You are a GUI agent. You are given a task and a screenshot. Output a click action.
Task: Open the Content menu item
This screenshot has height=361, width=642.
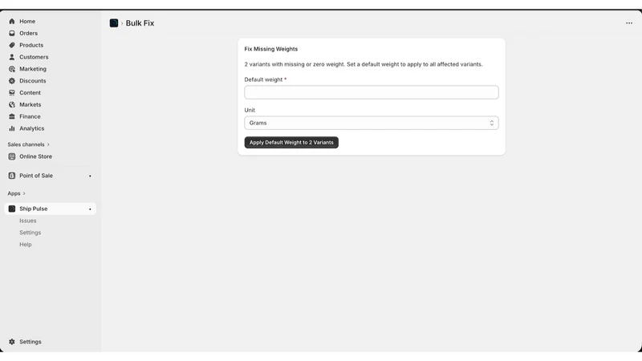point(30,92)
